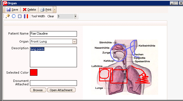Select the rectangle drawing tool
Viewport: 183px width, 101px height.
point(20,16)
